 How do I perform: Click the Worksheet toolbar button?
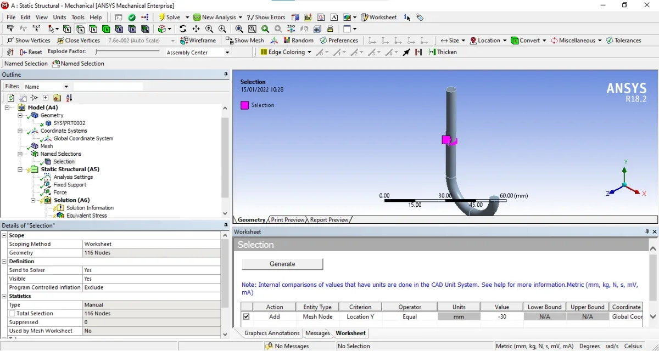tap(378, 17)
